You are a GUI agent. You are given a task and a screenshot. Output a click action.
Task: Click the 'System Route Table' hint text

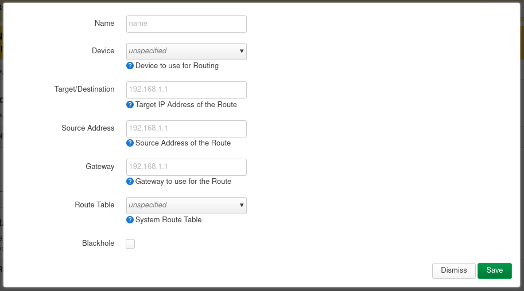(x=168, y=220)
